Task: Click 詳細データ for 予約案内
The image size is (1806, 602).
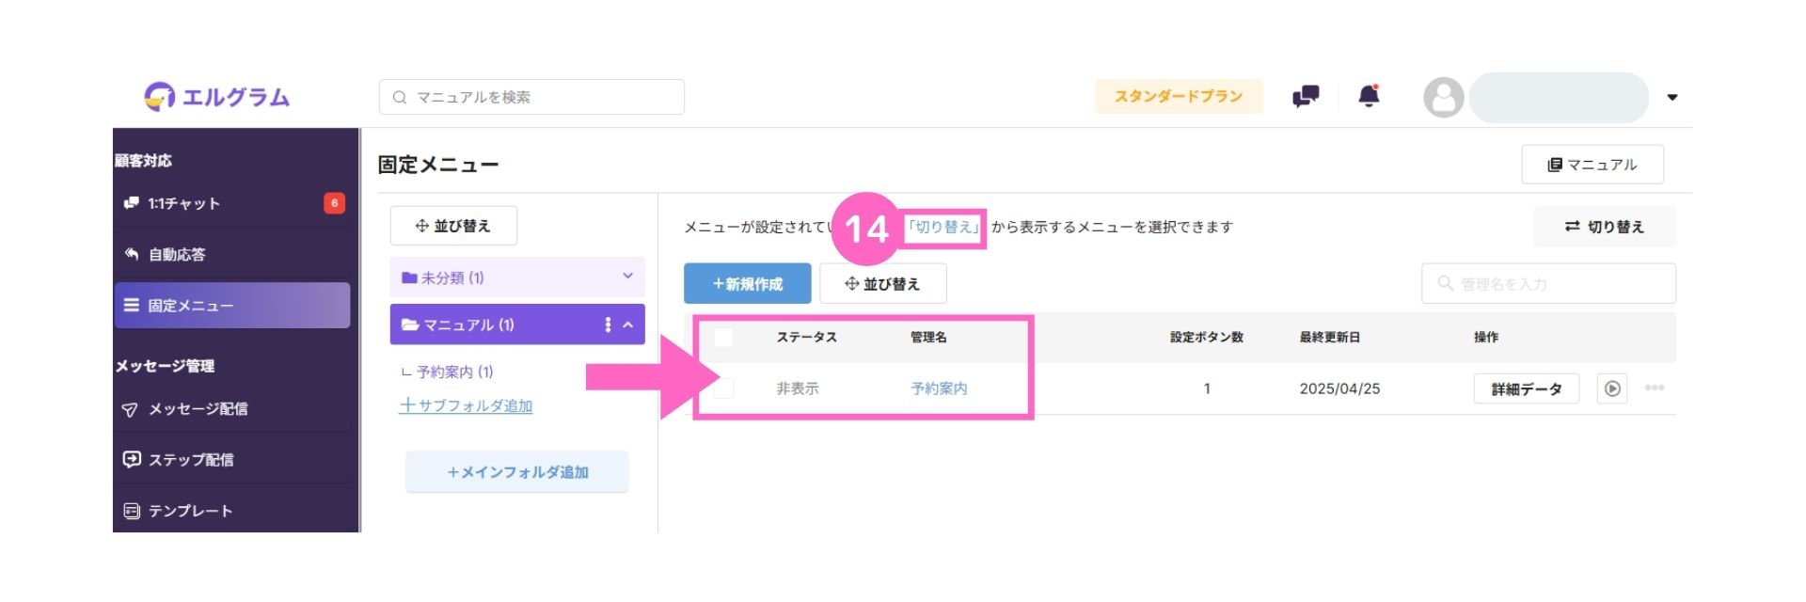Action: (1527, 388)
